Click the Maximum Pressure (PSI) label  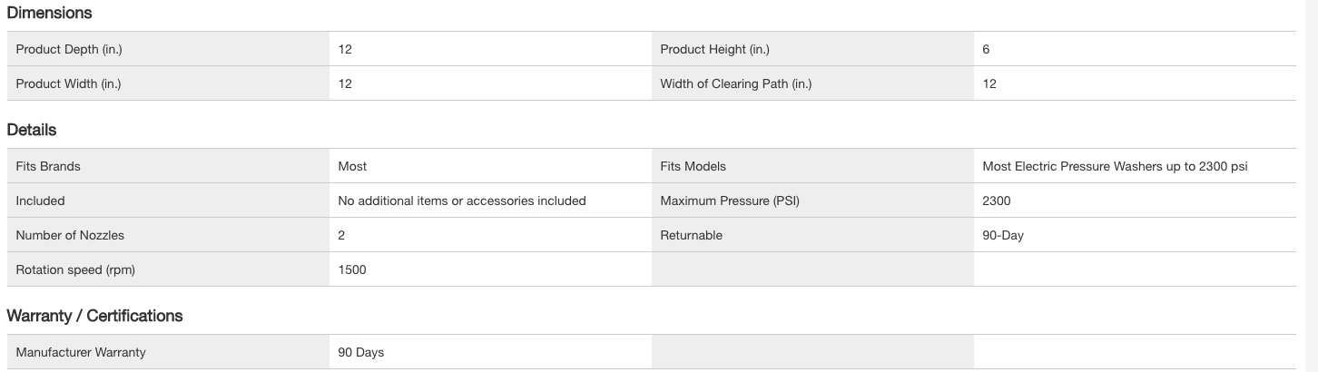729,201
